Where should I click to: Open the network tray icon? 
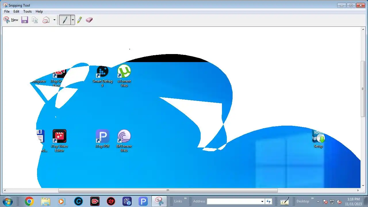click(332, 202)
